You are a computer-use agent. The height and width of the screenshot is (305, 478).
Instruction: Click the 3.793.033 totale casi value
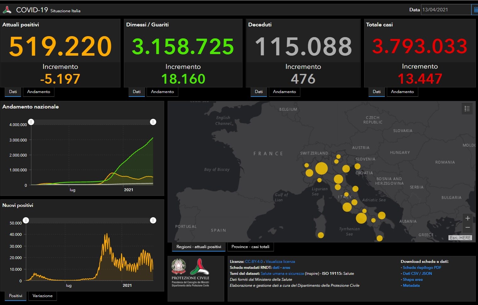420,46
